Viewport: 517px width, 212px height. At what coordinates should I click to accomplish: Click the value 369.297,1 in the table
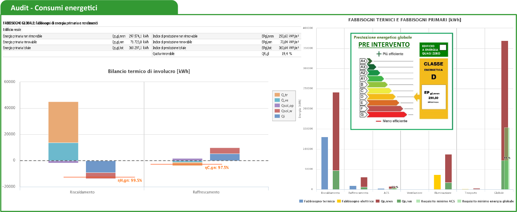[135, 48]
